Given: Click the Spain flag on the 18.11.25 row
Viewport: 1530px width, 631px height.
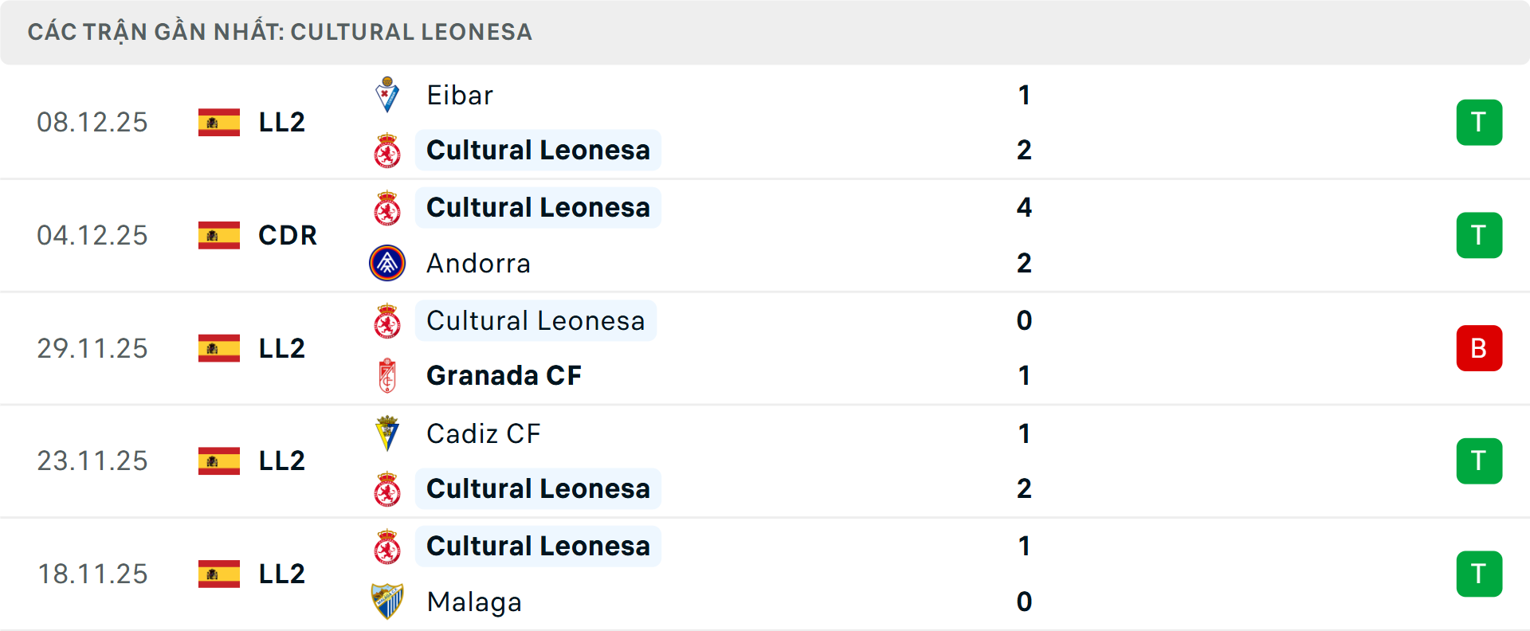Looking at the screenshot, I should (x=218, y=574).
